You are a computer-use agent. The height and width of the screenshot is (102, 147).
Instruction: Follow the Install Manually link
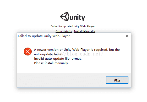(x=85, y=31)
